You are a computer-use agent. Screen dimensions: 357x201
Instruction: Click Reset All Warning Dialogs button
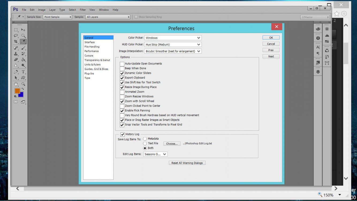tap(187, 163)
